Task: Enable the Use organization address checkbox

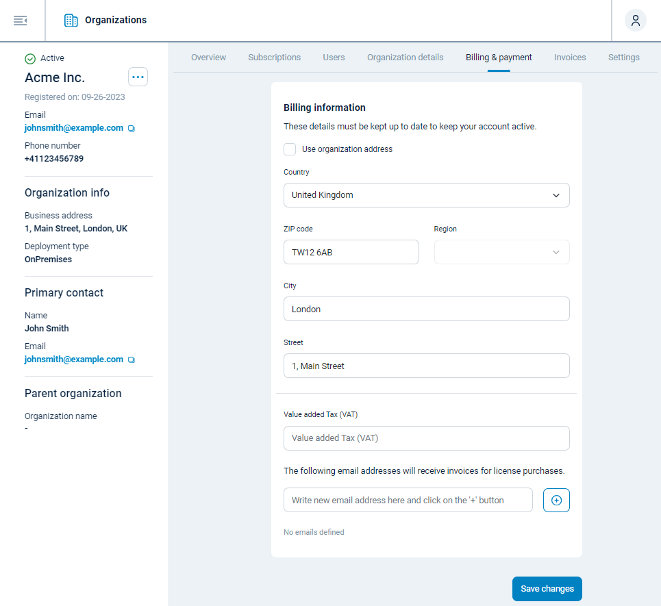Action: [x=290, y=149]
